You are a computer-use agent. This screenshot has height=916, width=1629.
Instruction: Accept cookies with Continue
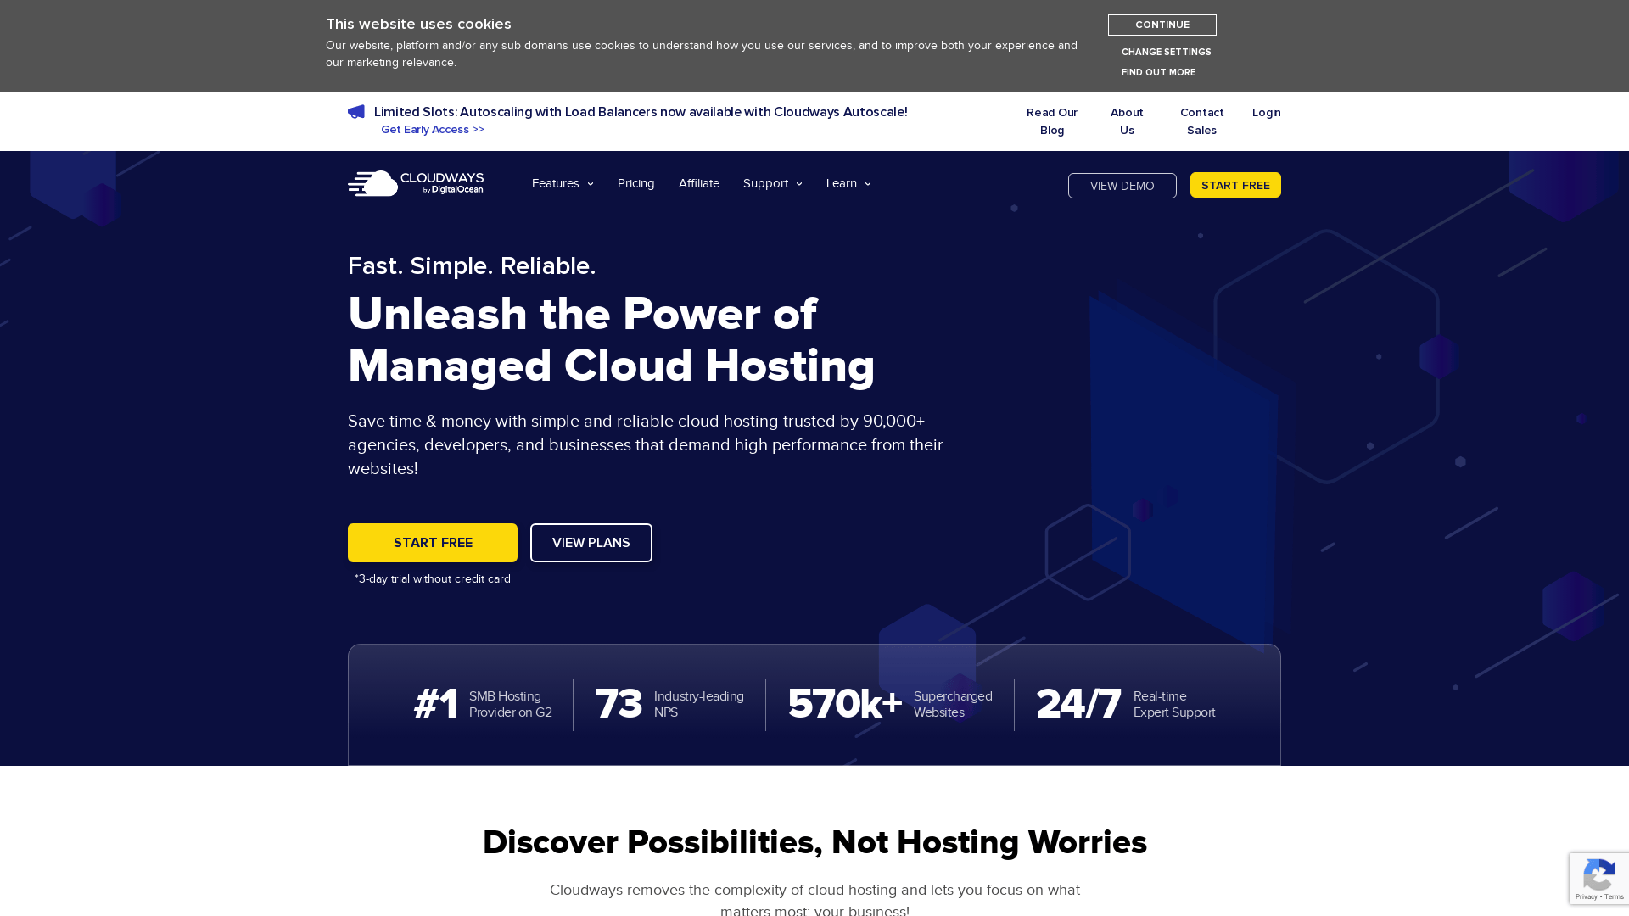tap(1162, 25)
